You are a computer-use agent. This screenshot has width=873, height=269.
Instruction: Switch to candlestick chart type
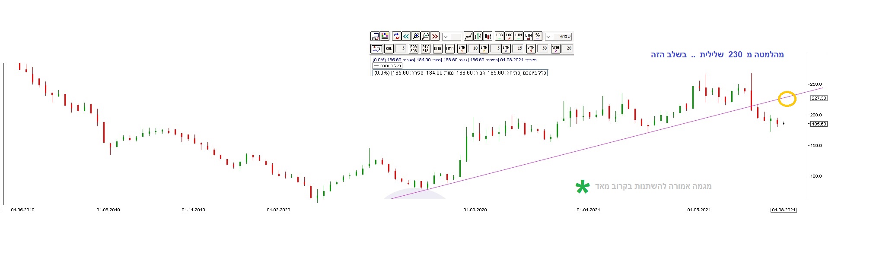487,36
